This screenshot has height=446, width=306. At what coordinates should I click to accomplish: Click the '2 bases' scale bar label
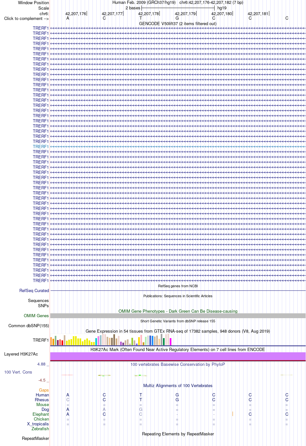pos(133,8)
